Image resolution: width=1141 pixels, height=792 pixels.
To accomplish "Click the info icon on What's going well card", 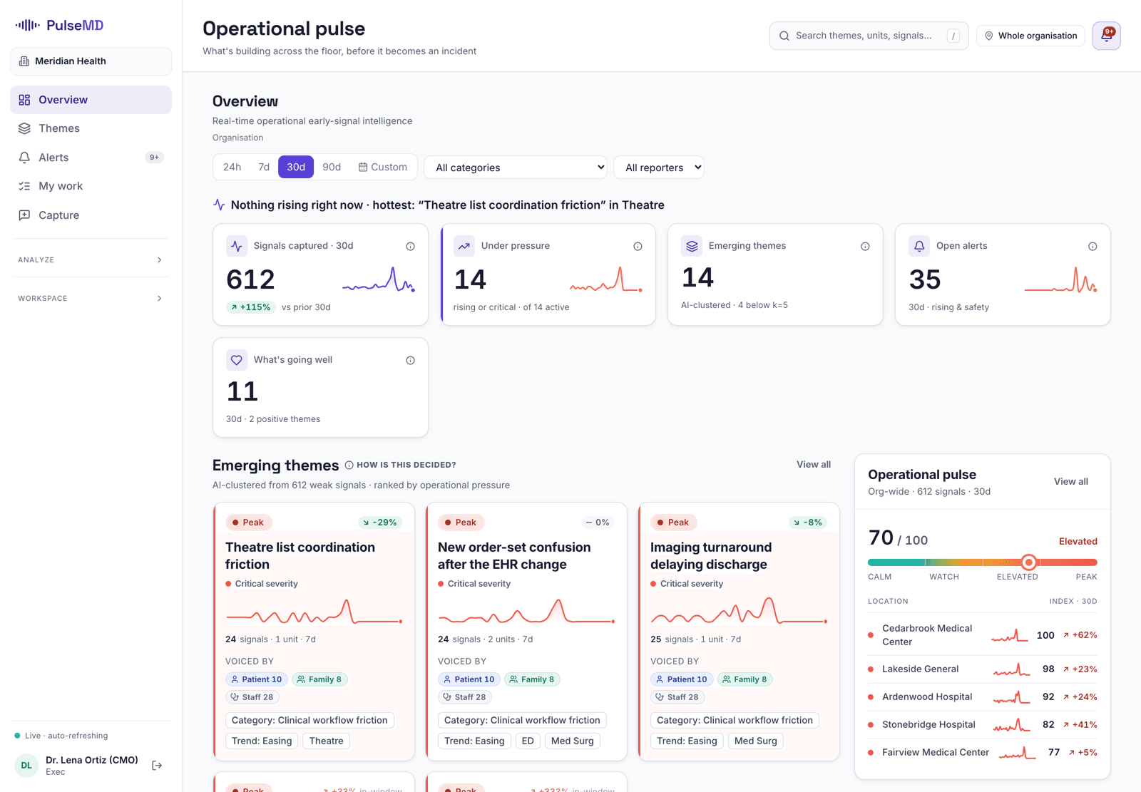I will click(410, 360).
